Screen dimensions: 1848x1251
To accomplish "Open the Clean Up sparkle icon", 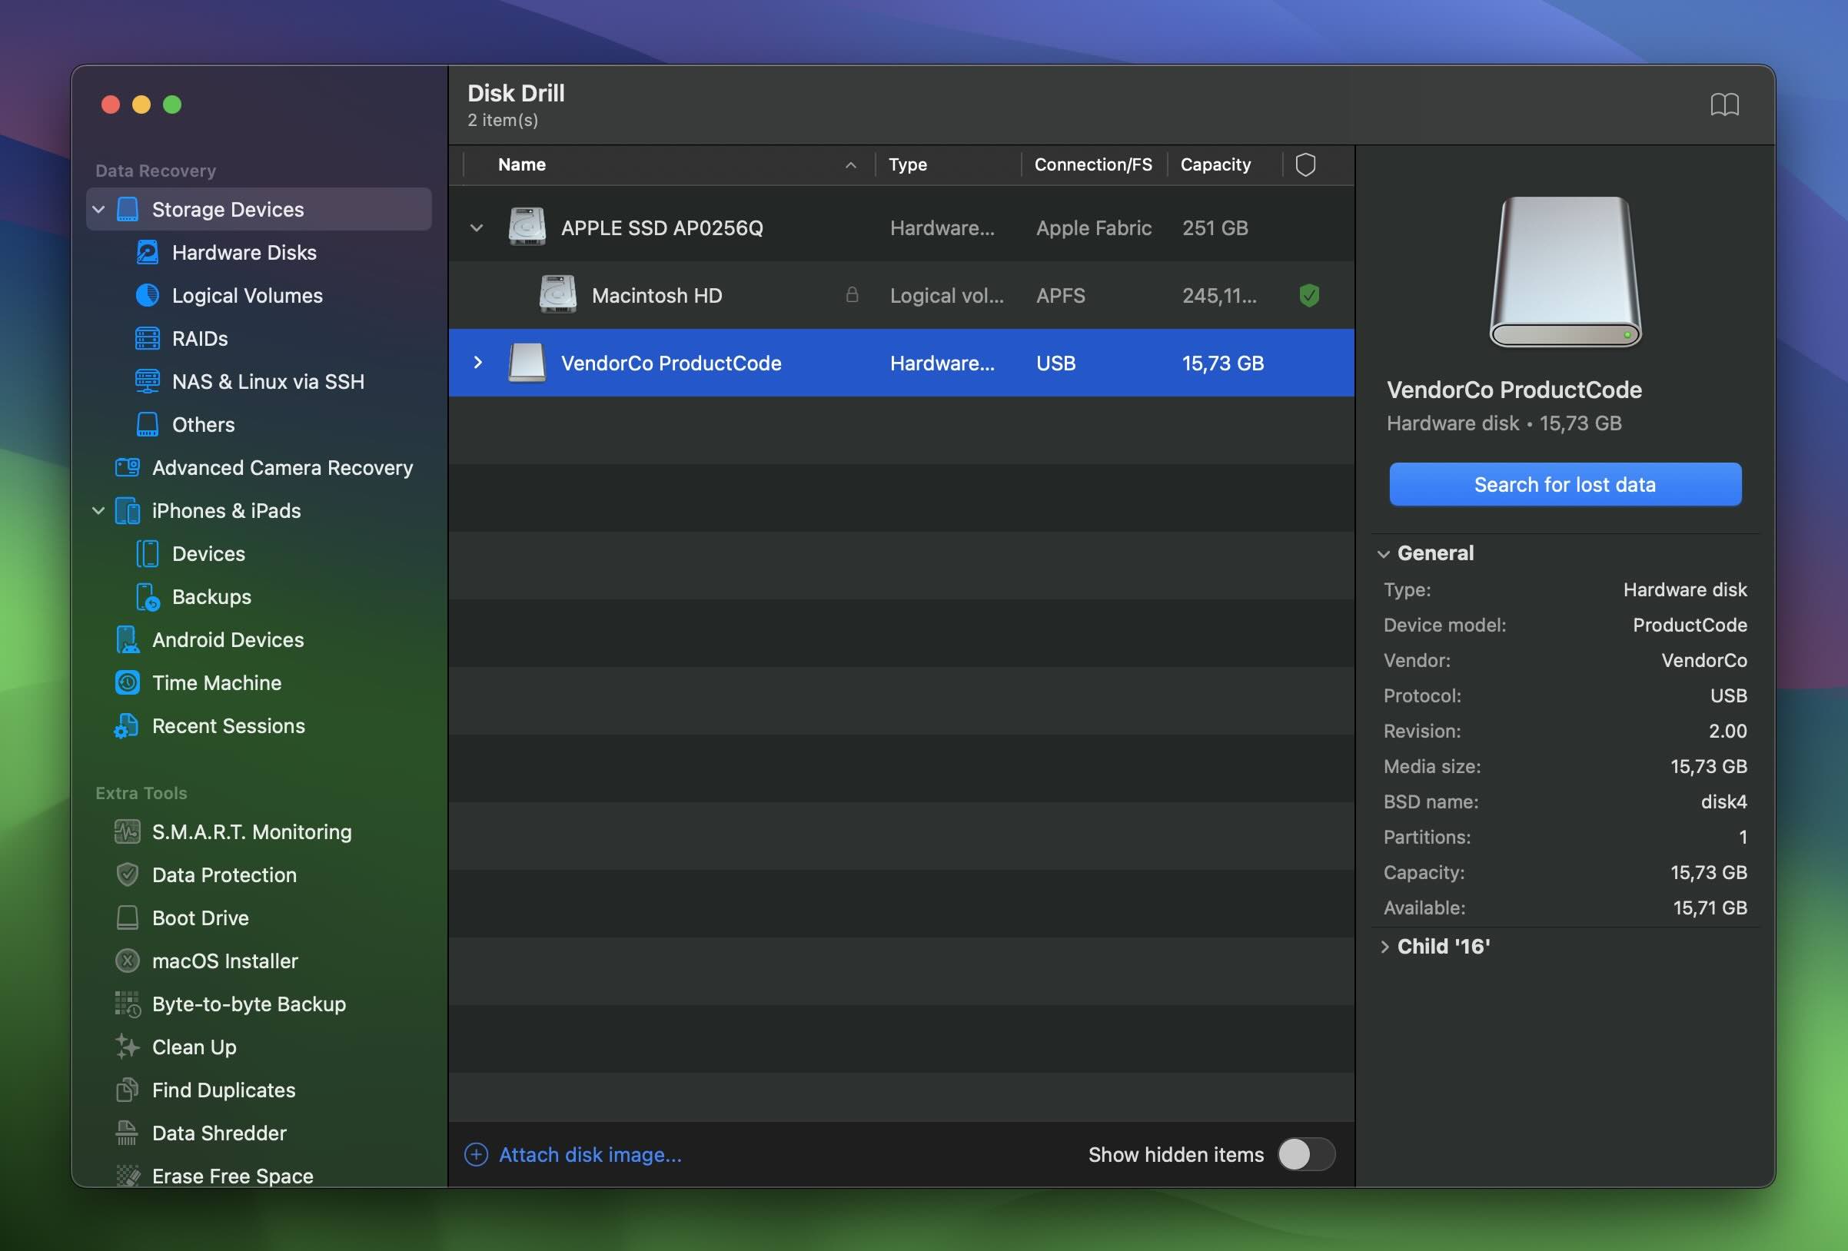I will pos(128,1047).
